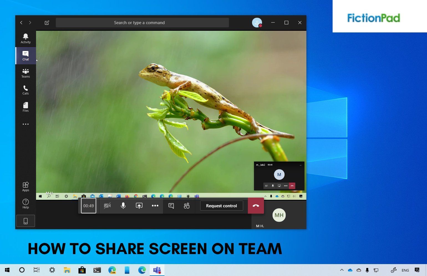Screen dimensions: 427x276
Task: Switch to the Chat tab
Action: [x=26, y=56]
